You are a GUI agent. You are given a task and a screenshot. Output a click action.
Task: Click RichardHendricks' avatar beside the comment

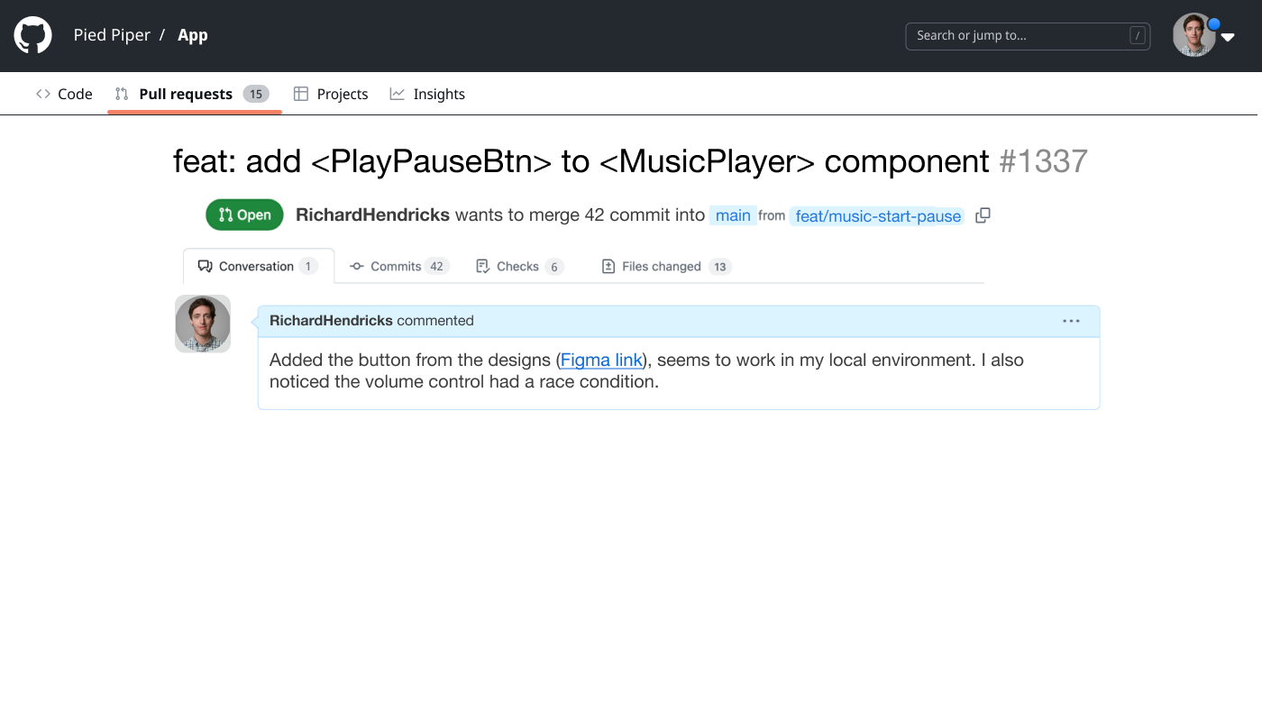pos(203,324)
